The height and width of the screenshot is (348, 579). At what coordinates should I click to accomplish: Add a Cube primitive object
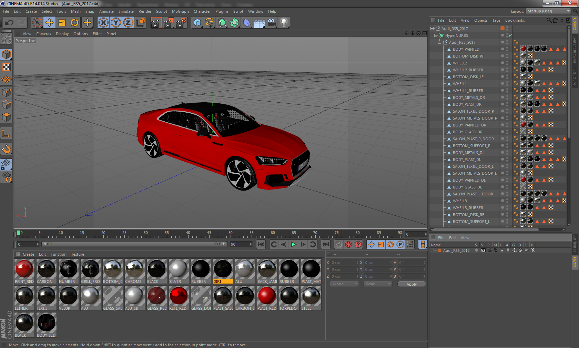point(197,23)
